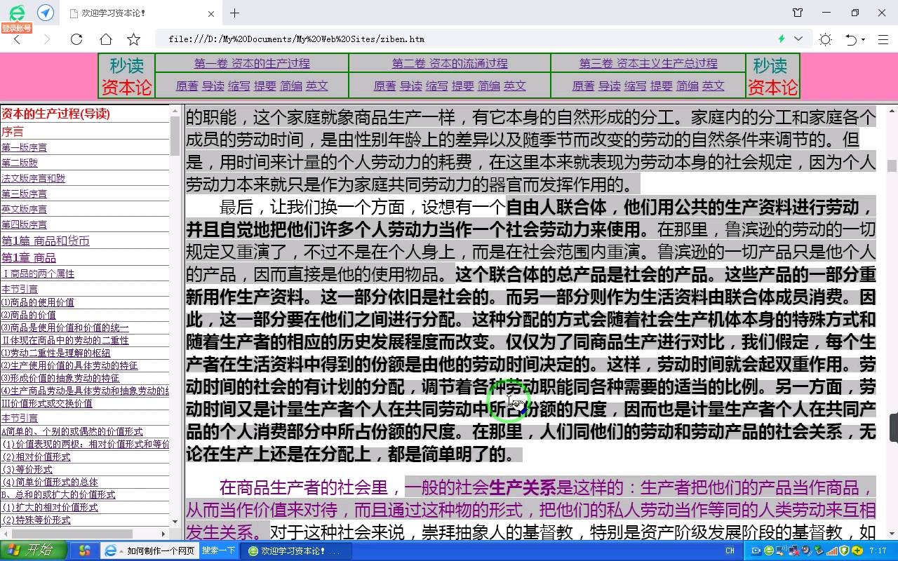Screen dimensions: 898x561
Task: Click 缩写 under 第二卷
Action: 437,86
